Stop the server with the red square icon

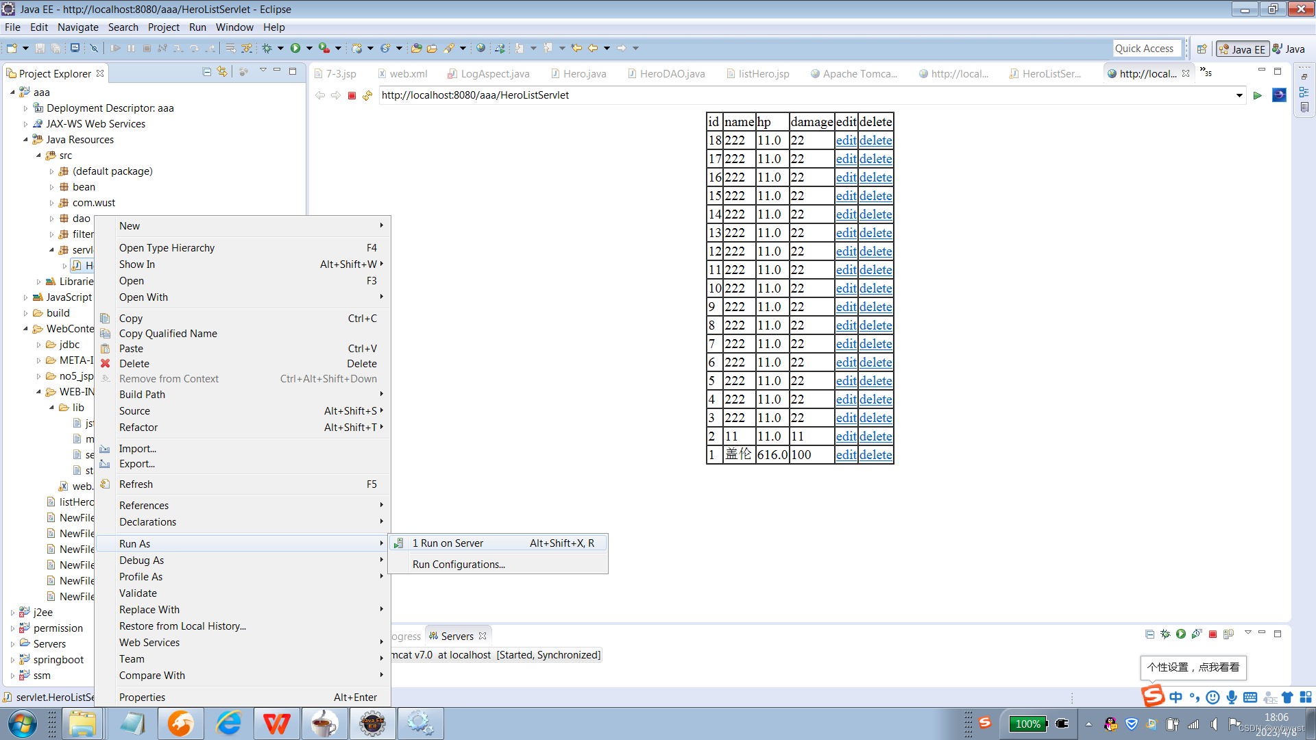click(x=1213, y=634)
